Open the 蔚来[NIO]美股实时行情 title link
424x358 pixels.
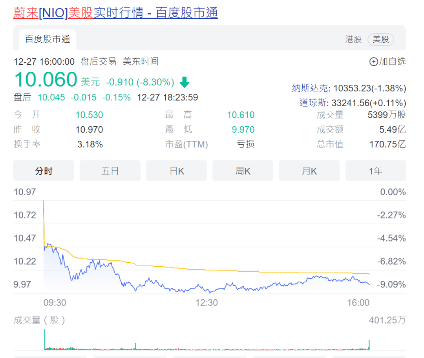[x=116, y=13]
